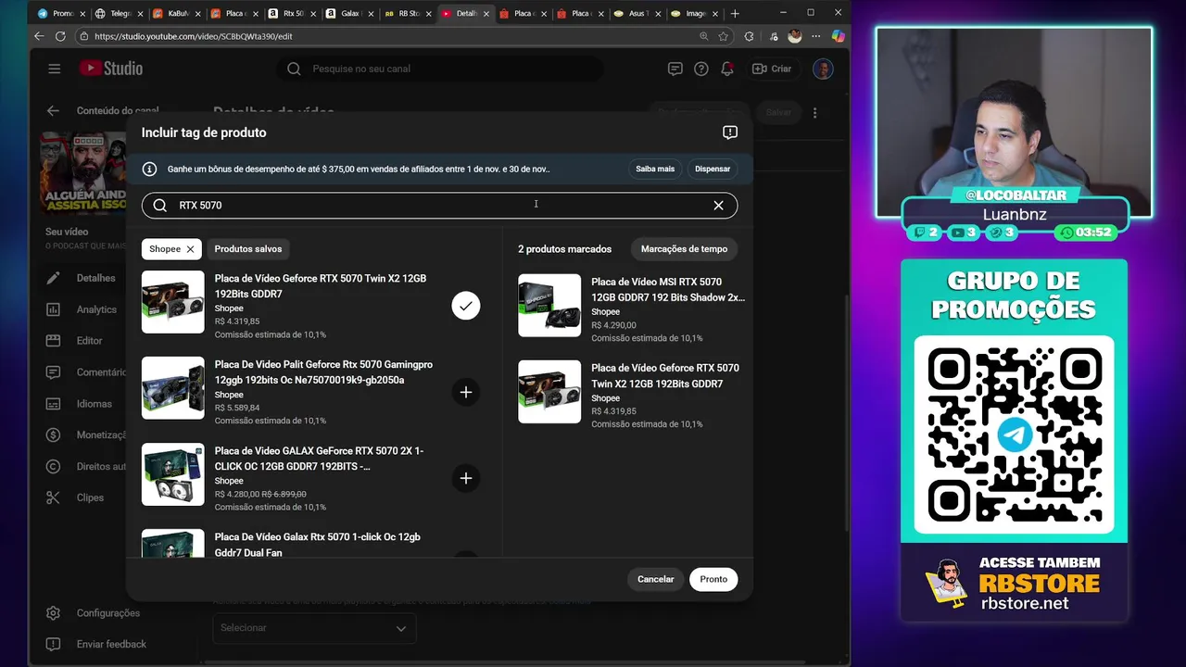Switch to the Rtx 50 Amazon tab
Image resolution: width=1186 pixels, height=667 pixels.
[x=291, y=13]
